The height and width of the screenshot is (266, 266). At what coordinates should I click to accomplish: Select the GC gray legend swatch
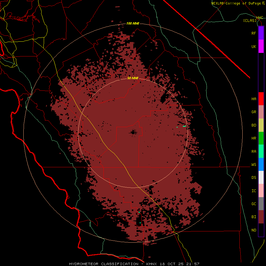point(261,204)
